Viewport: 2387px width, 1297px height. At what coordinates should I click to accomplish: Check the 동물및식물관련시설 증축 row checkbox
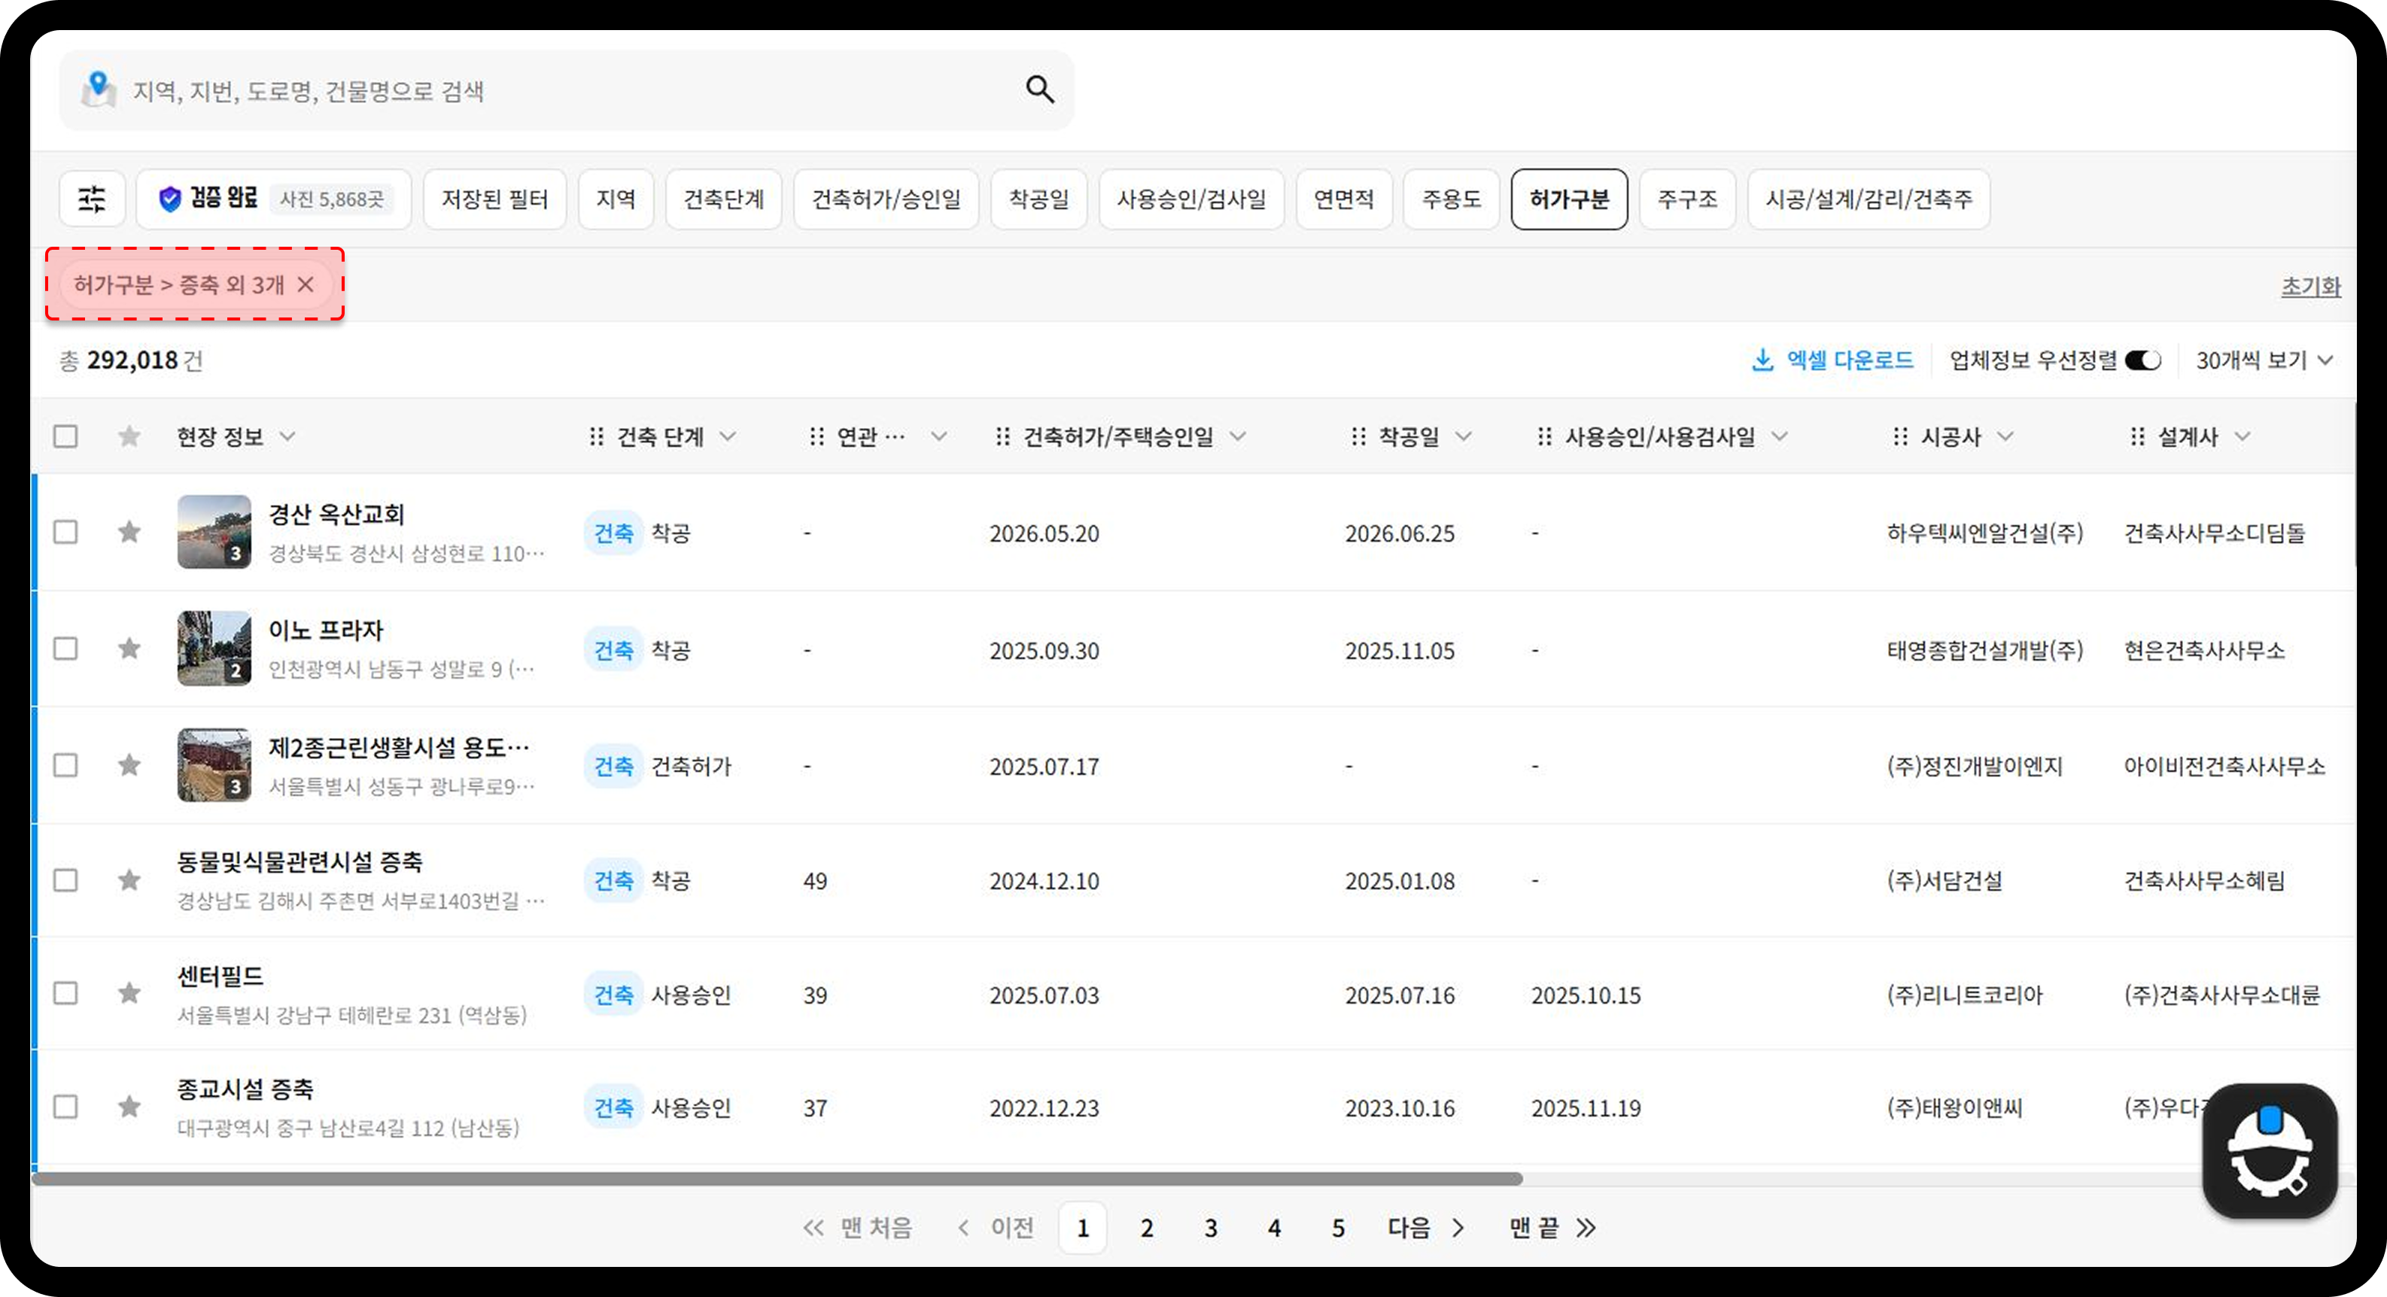(x=65, y=880)
